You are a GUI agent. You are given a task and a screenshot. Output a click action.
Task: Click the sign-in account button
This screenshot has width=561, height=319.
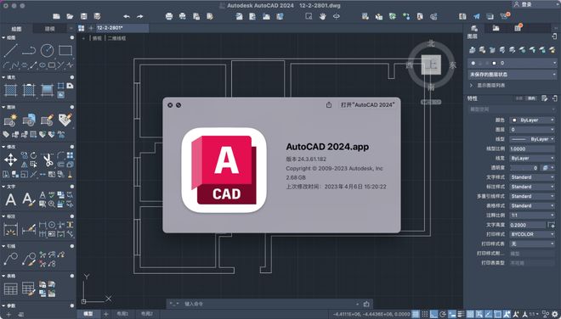coord(524,4)
